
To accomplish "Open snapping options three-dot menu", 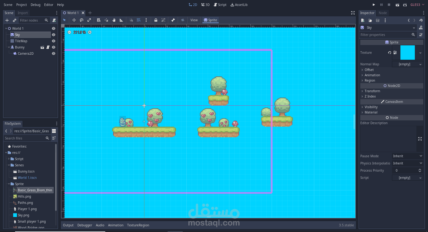I will tap(146, 20).
